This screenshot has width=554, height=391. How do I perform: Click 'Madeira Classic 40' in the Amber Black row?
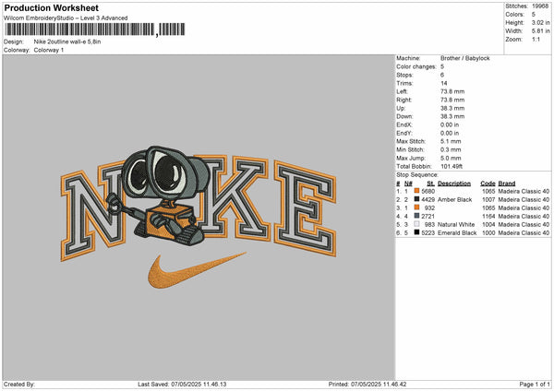[524, 200]
